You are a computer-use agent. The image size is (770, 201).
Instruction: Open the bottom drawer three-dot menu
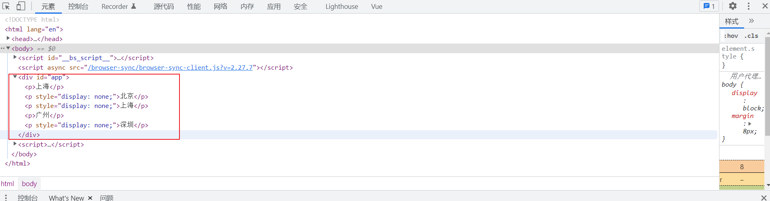6,198
